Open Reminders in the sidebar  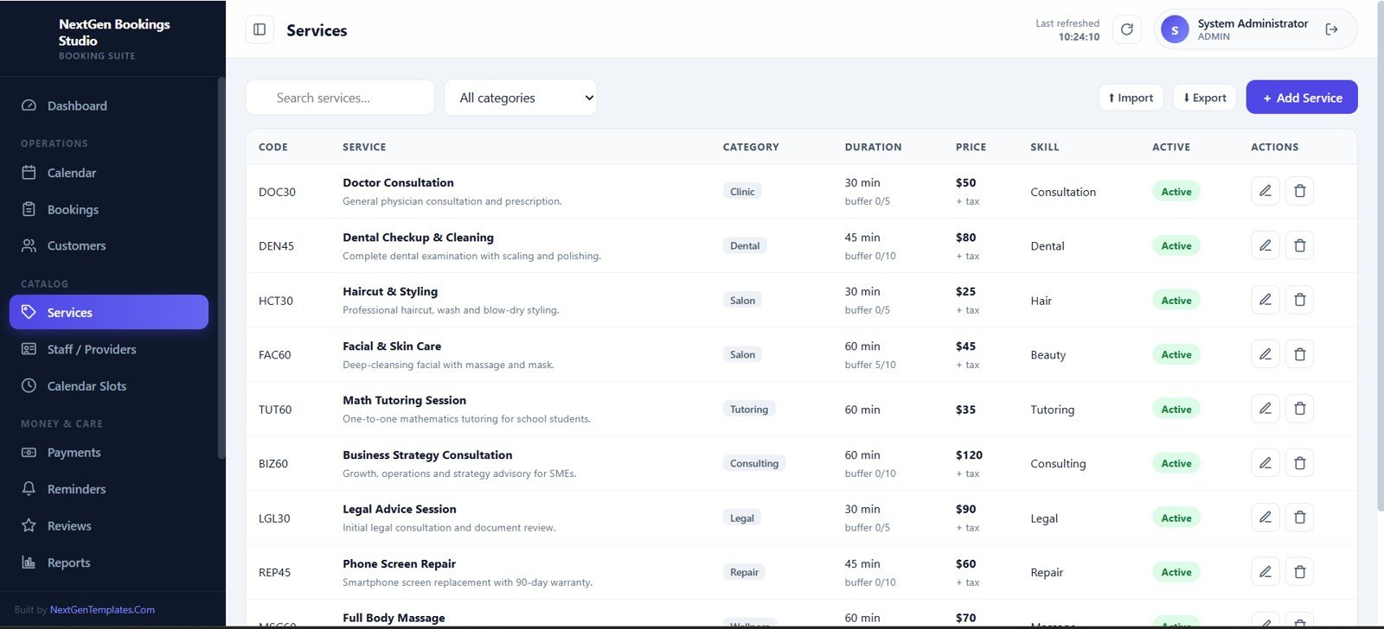[109, 489]
